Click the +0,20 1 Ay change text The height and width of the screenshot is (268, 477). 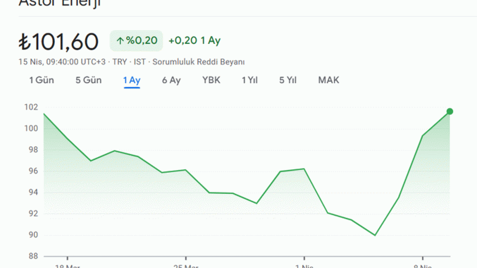tap(195, 41)
